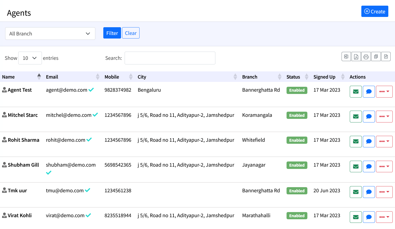
Task: Open actions menu for Shubham Gill
Action: (x=384, y=166)
